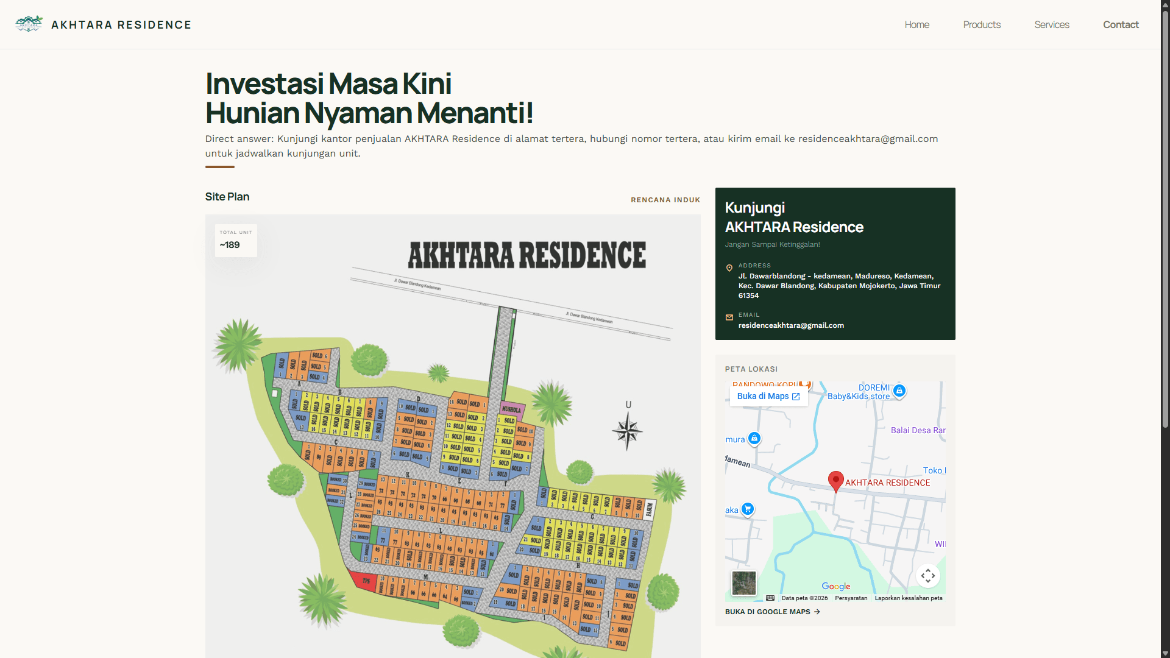Click the map keyboard shortcuts icon

coord(770,598)
